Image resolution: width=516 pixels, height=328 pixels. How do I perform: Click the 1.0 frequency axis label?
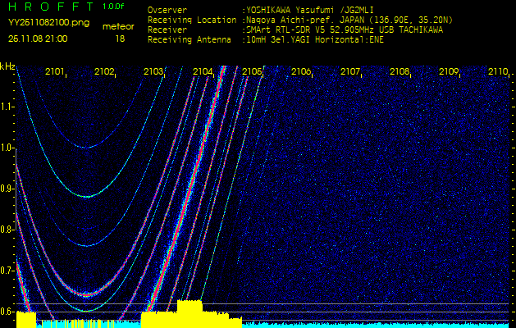tap(7, 148)
